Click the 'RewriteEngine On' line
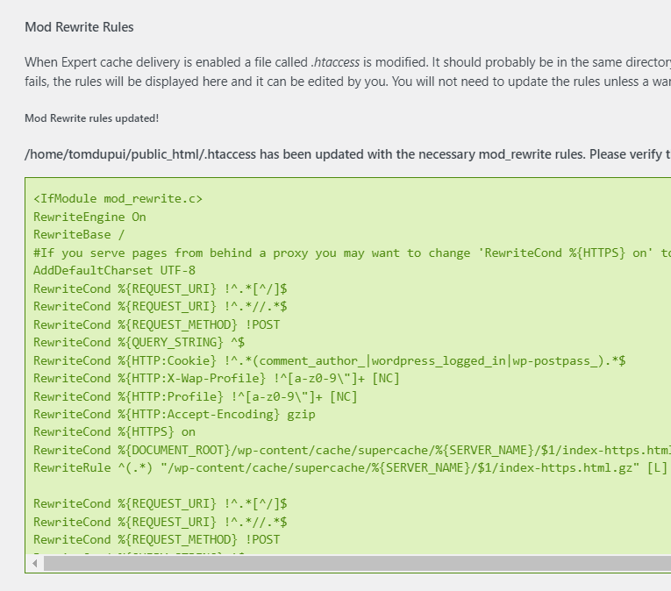This screenshot has height=591, width=671. (x=89, y=217)
